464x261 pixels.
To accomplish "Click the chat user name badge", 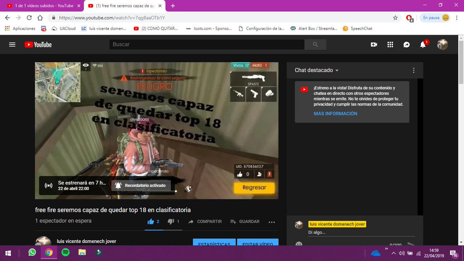I will [337, 224].
